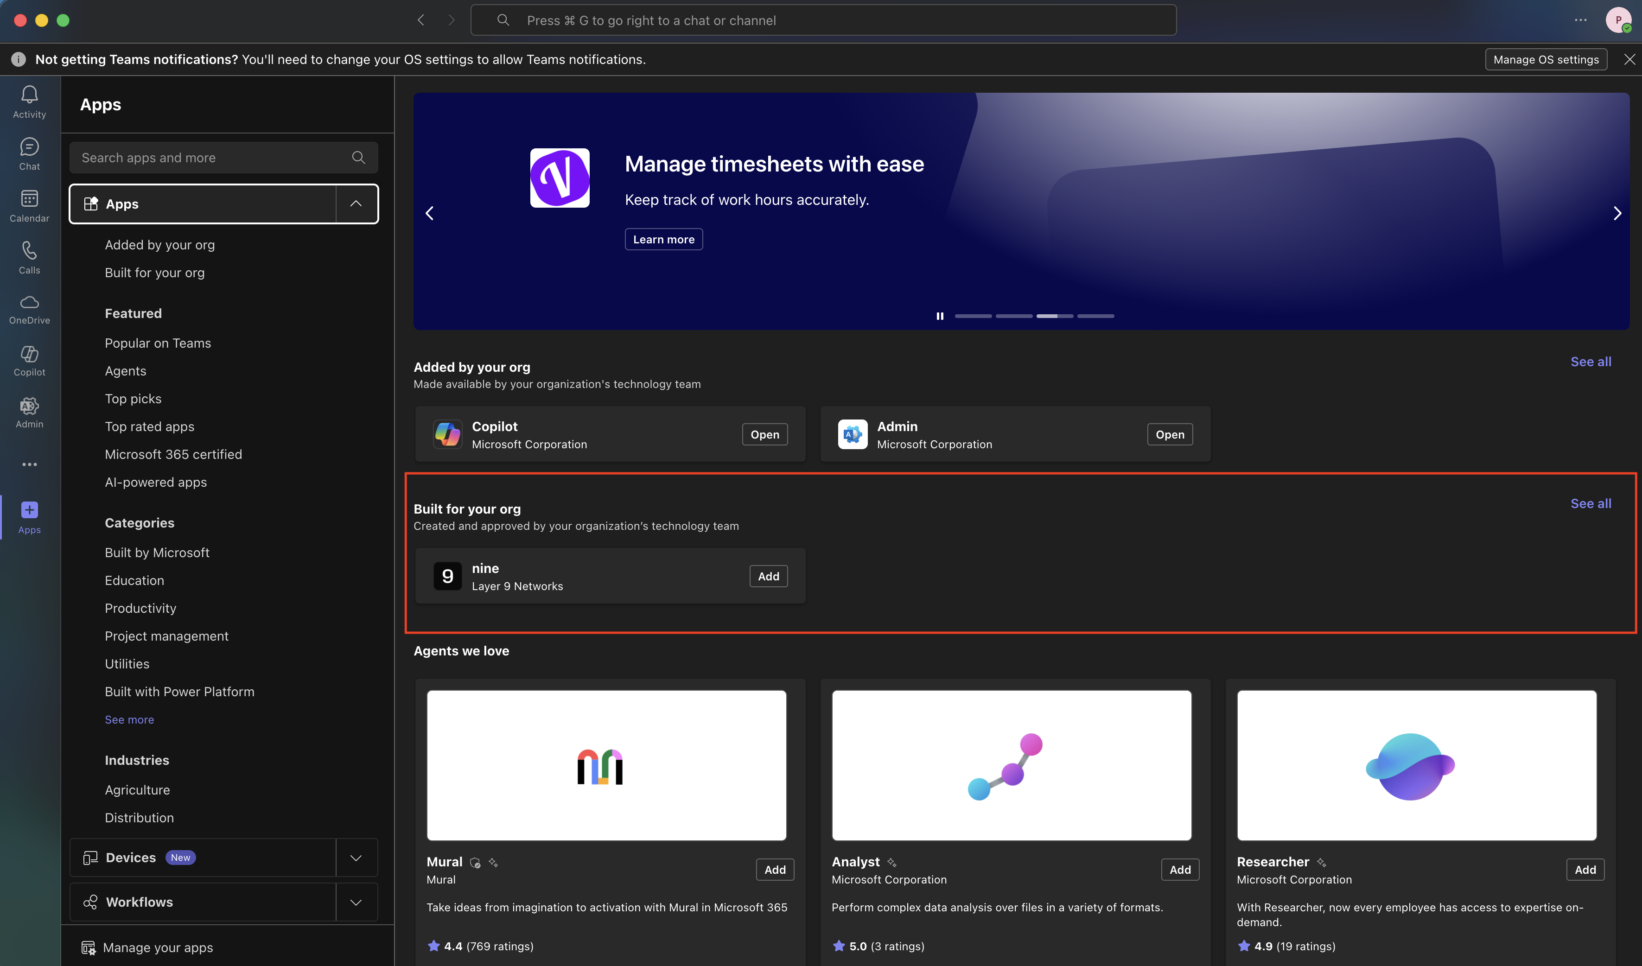Image resolution: width=1642 pixels, height=966 pixels.
Task: Click the nine app logo
Action: (448, 576)
